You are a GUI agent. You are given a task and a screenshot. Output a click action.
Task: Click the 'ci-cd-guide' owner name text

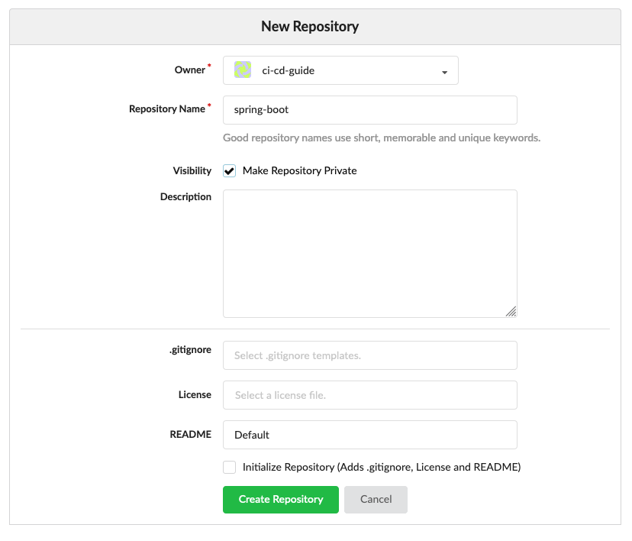coord(288,70)
